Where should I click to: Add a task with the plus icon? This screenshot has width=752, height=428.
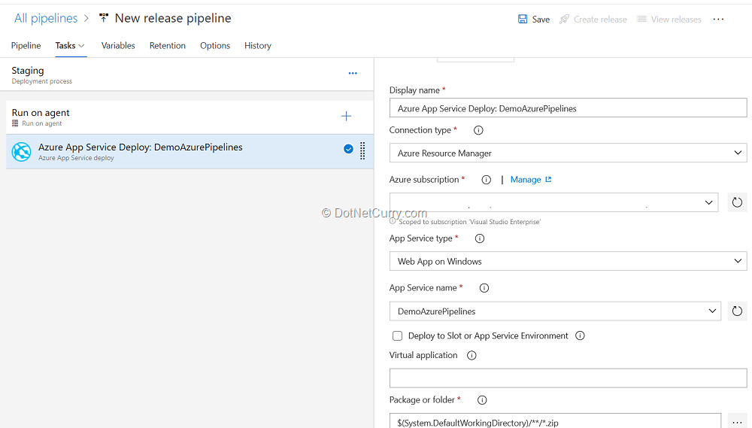point(346,116)
